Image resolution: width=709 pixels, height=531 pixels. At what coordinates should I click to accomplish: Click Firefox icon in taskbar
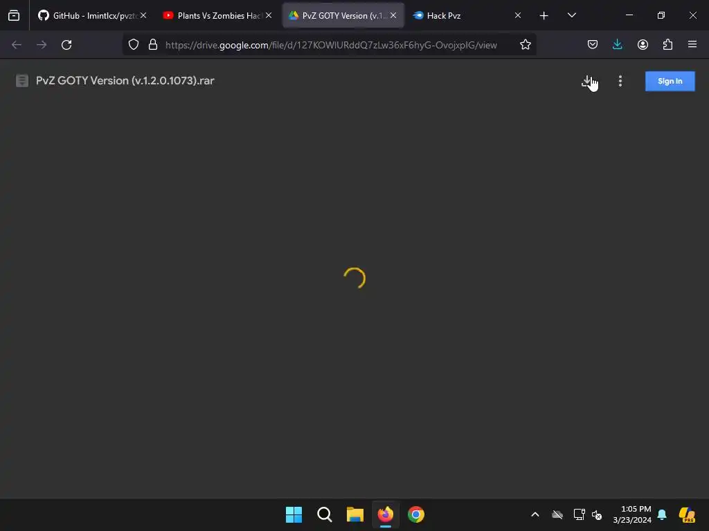click(x=385, y=514)
